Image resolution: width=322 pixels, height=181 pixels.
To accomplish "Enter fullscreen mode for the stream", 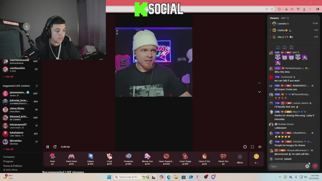I will 252,147.
